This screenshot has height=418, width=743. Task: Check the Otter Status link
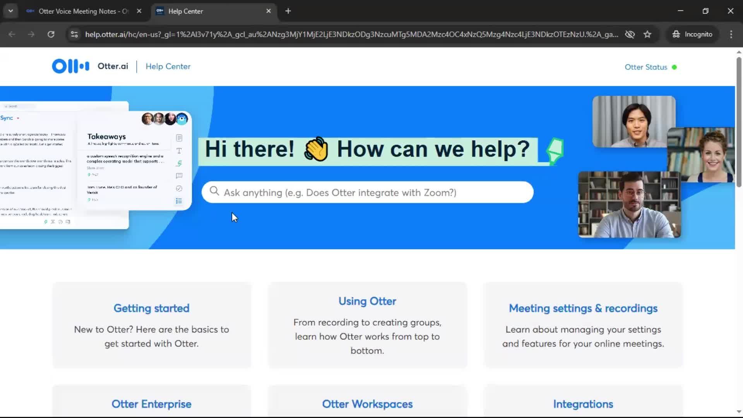click(646, 67)
